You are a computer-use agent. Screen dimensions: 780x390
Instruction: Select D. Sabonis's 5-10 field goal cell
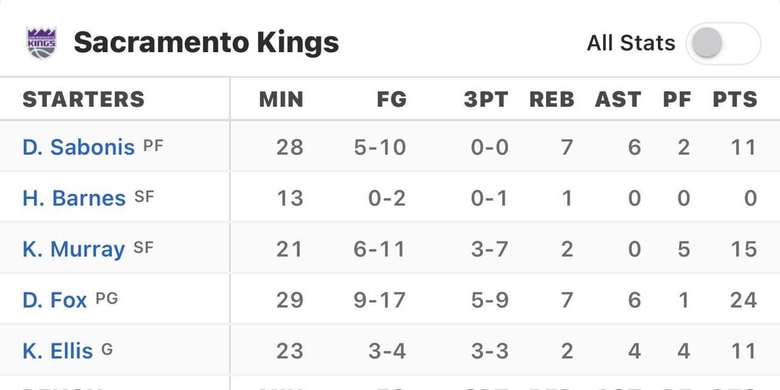pyautogui.click(x=380, y=147)
